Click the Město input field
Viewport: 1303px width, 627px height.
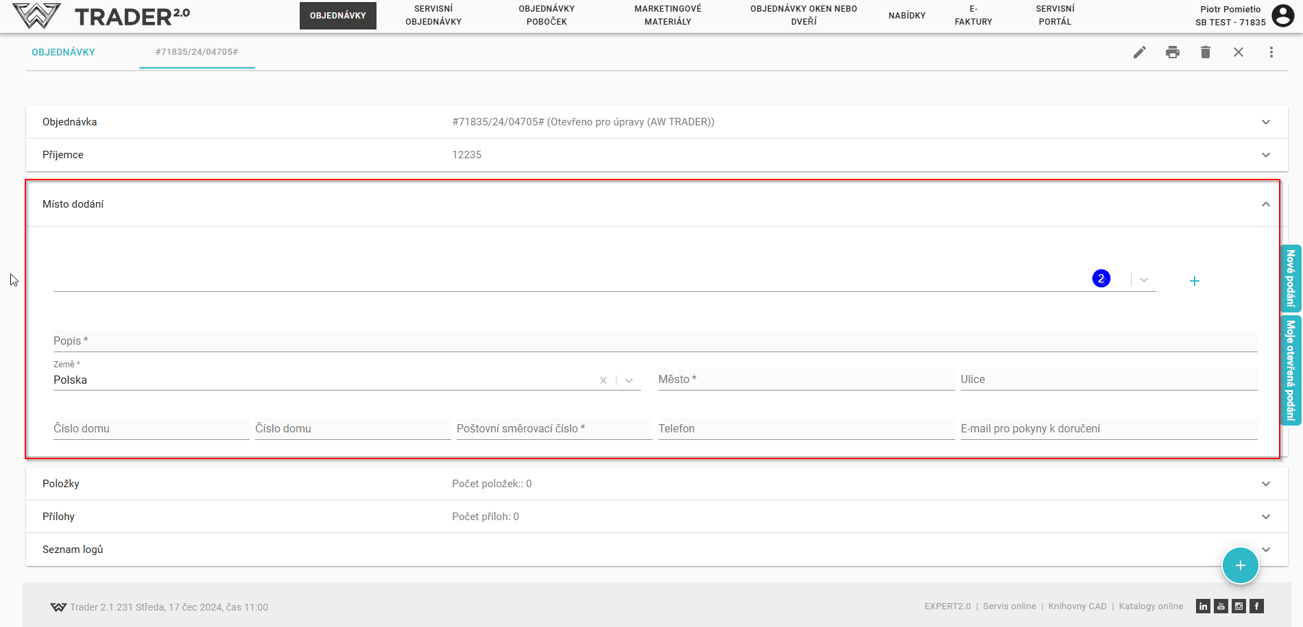tap(806, 380)
